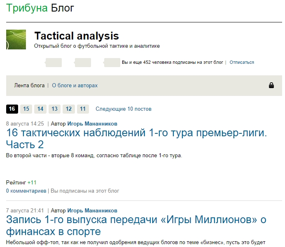Click the lock icon in the blog bar

[x=271, y=85]
